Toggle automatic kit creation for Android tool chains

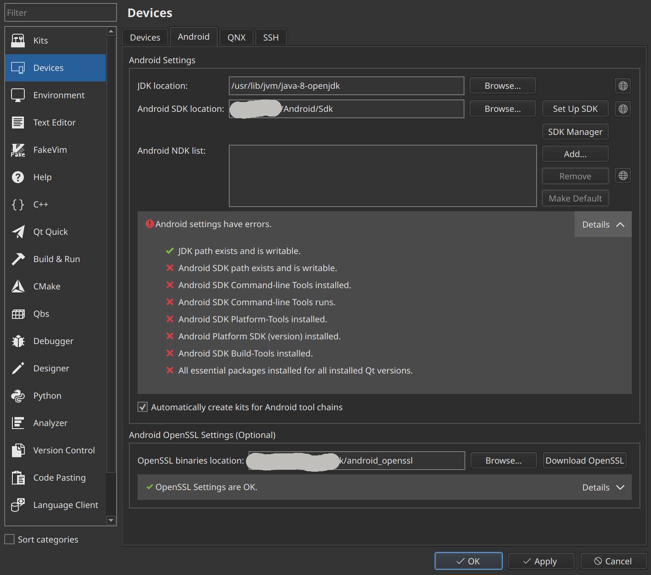(143, 407)
